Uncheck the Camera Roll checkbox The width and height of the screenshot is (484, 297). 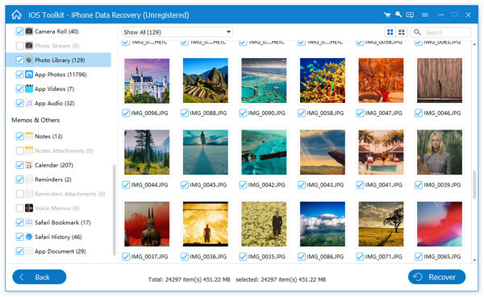coord(19,31)
